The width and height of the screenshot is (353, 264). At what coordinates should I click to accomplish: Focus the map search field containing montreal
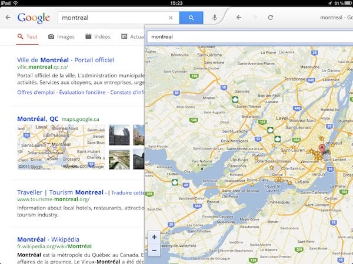(x=250, y=36)
